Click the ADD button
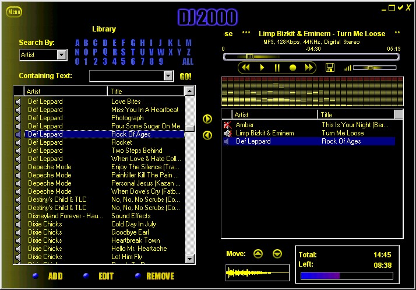Screen dimensions: 416x290 click(55, 276)
